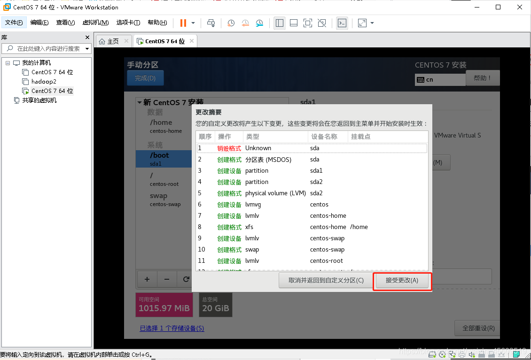The width and height of the screenshot is (531, 360).
Task: Collapse the 我的计算机 tree node
Action: pos(8,63)
